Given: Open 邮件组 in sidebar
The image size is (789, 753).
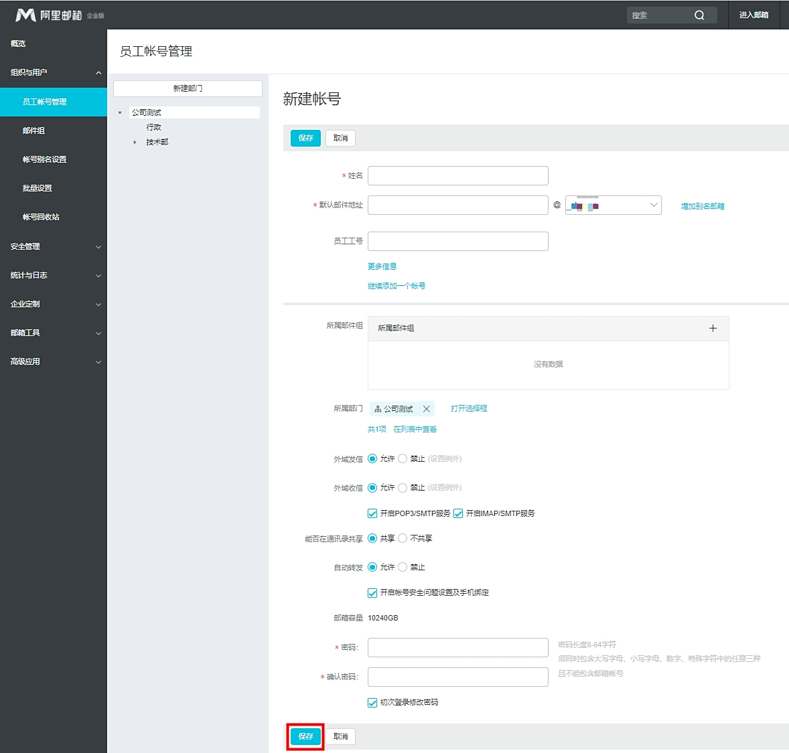Looking at the screenshot, I should click(x=33, y=131).
